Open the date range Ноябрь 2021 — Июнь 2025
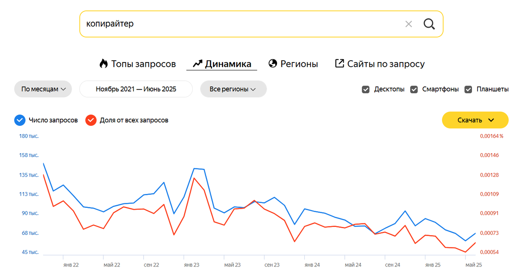Viewport: 521px width, 279px height. click(x=136, y=89)
